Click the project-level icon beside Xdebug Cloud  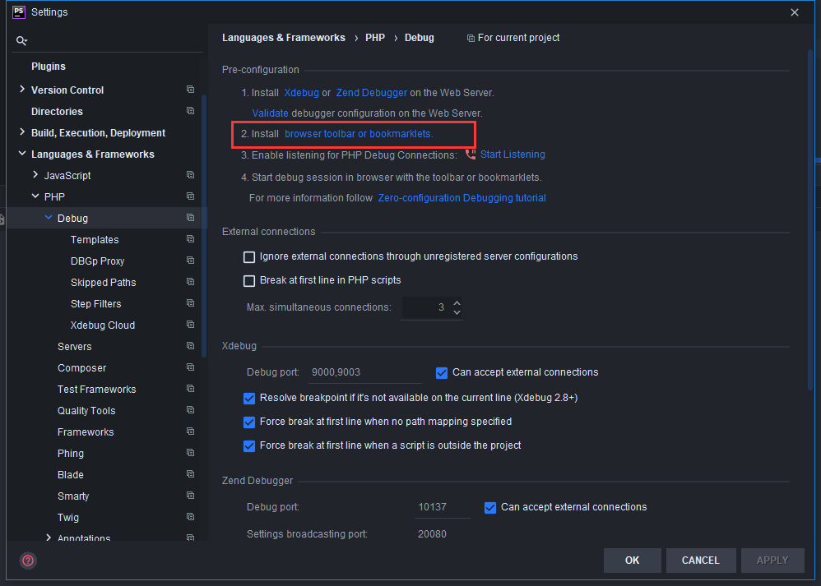(x=191, y=325)
